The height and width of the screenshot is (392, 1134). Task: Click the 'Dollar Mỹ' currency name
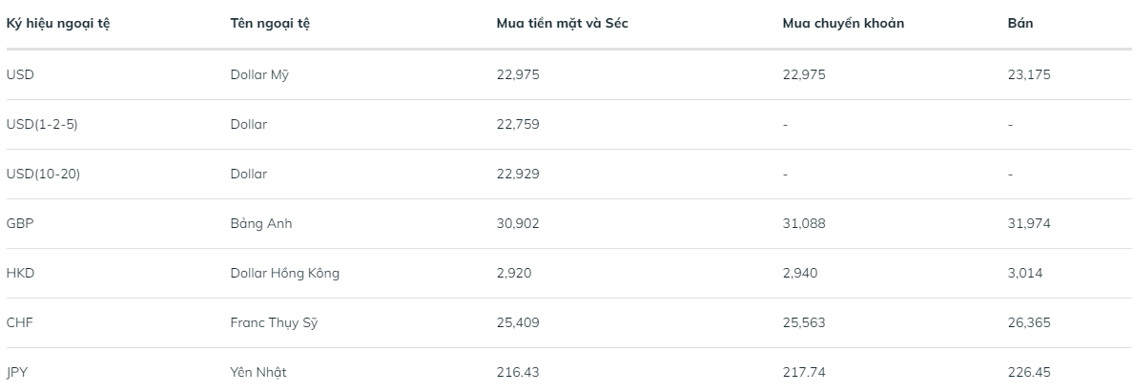click(x=259, y=74)
